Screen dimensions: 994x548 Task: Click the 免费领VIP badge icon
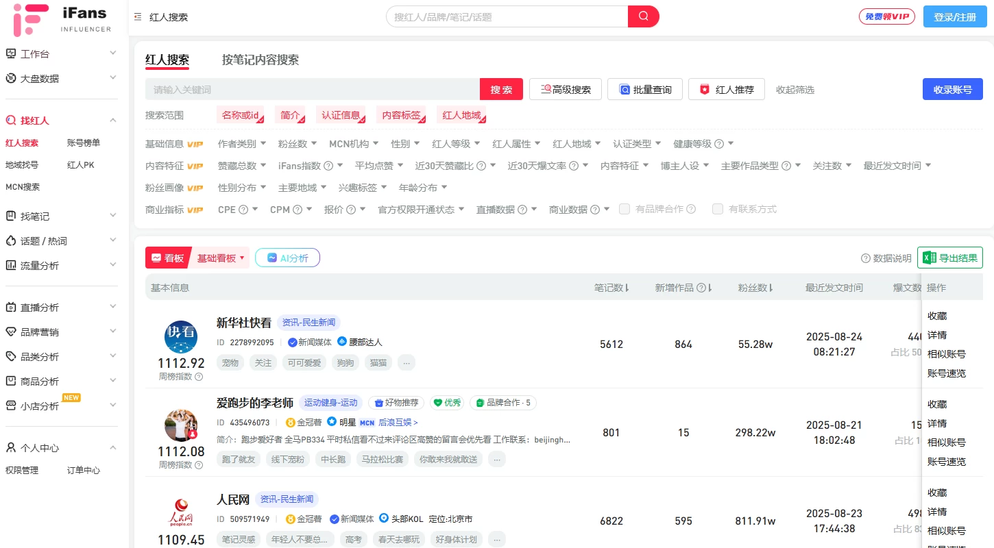click(x=886, y=16)
